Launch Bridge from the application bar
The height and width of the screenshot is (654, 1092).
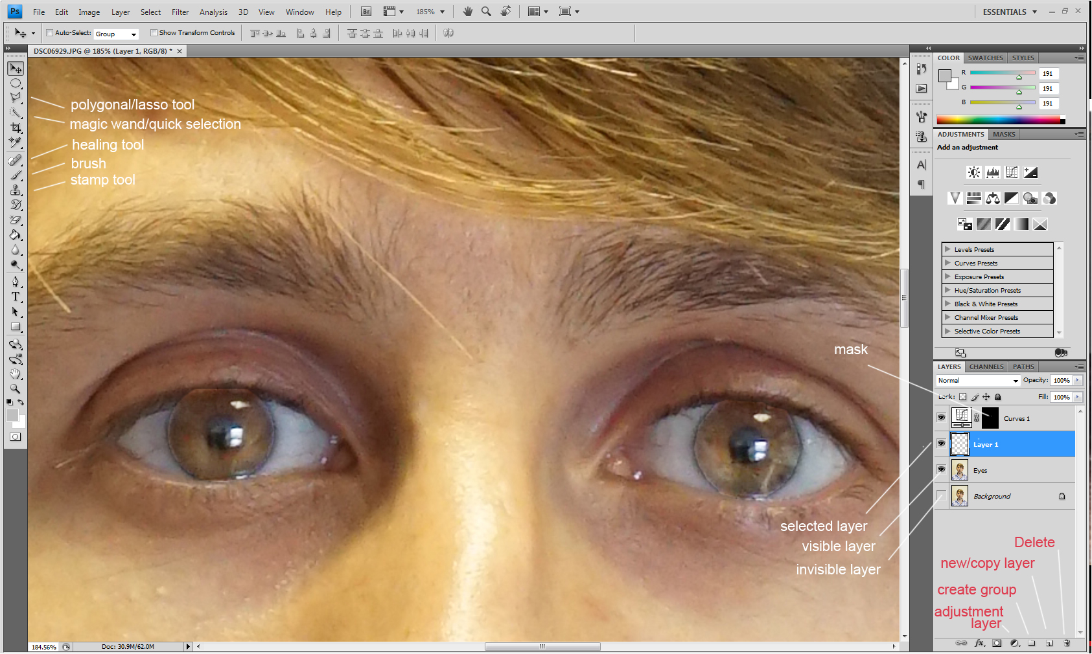[x=366, y=12]
